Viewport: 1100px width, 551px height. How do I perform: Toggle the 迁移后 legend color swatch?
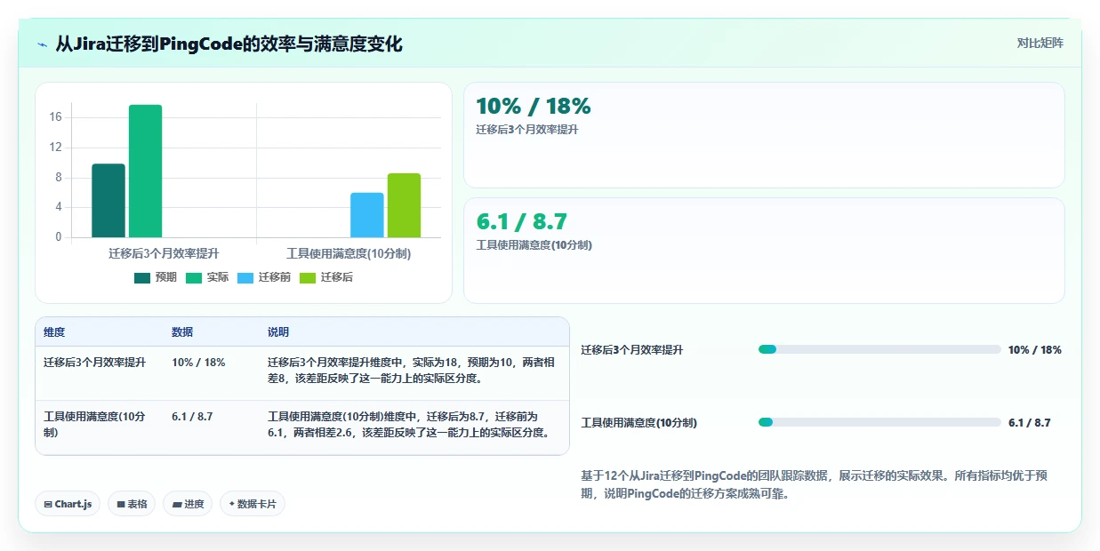click(308, 277)
